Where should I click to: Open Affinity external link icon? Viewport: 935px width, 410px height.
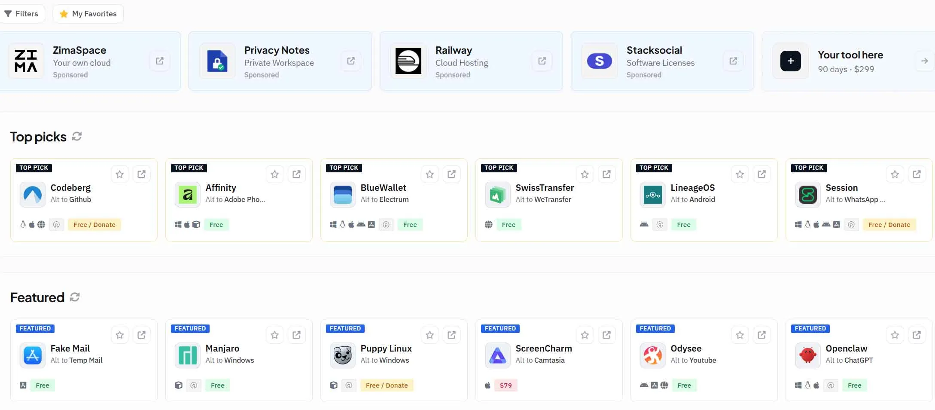coord(296,174)
